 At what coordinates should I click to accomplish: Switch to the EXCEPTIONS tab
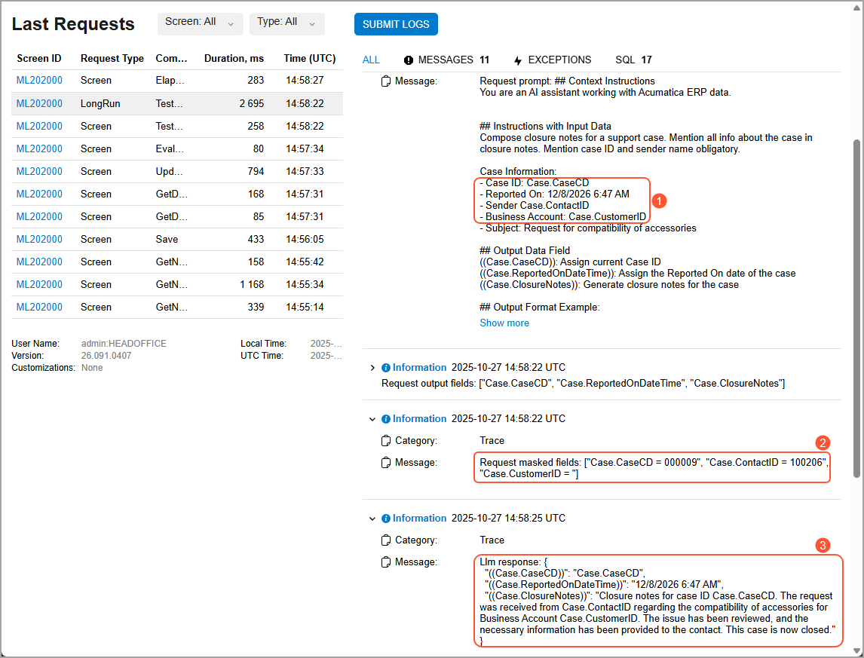click(x=552, y=60)
